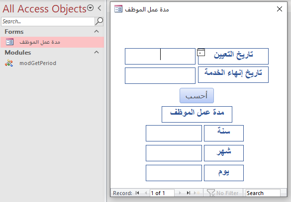Click the record Search box at bottom
This screenshot has height=202, width=291.
coord(263,193)
